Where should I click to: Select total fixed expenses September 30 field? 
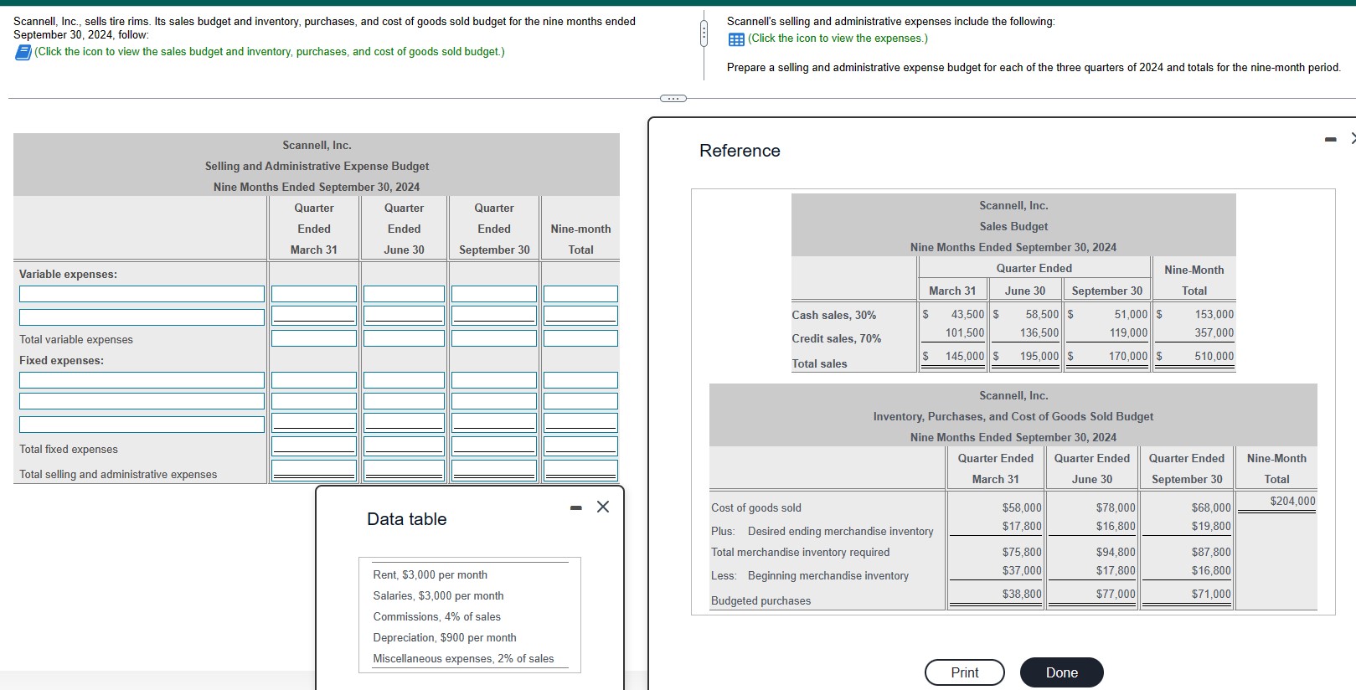tap(494, 446)
